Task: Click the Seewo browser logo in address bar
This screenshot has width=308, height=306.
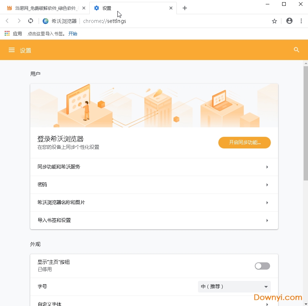Action: coord(45,21)
